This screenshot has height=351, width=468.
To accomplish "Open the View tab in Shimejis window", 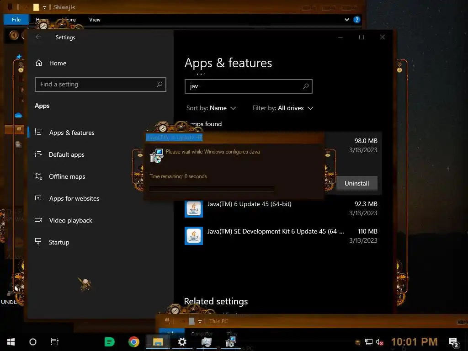I will coord(95,20).
